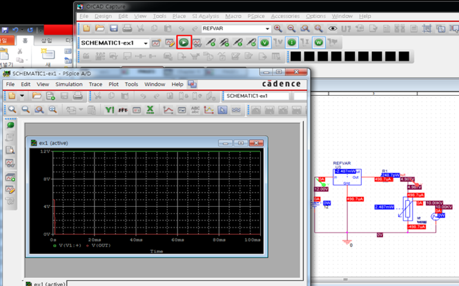Click the 12.00V bias label on schematic

coord(321,189)
